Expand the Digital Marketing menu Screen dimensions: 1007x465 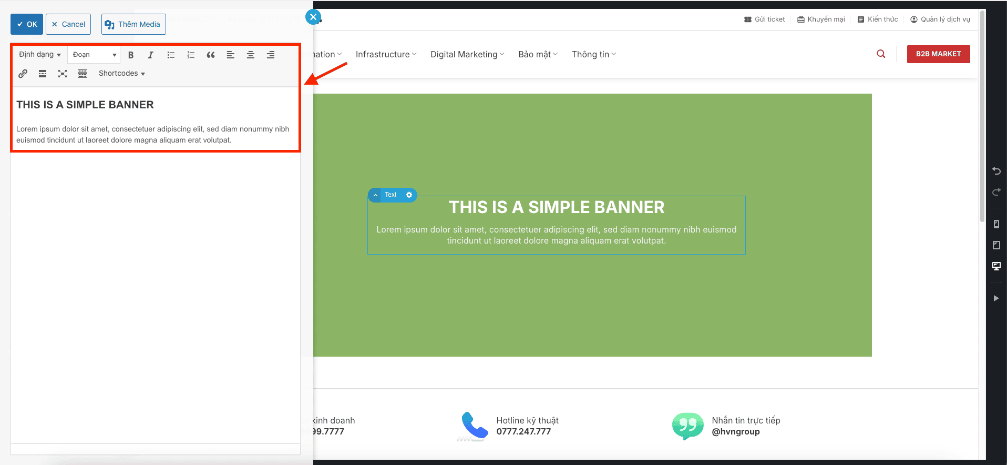[467, 54]
